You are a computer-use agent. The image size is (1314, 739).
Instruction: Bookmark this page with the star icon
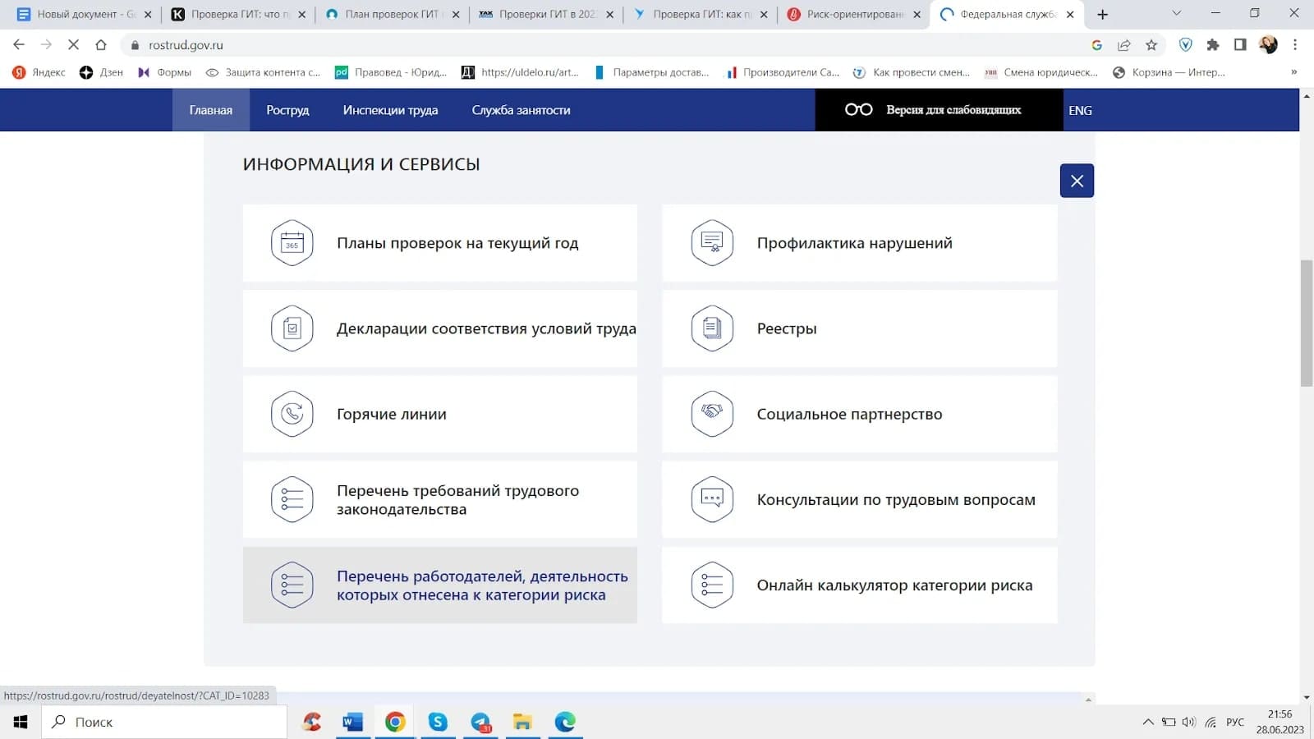coord(1151,45)
